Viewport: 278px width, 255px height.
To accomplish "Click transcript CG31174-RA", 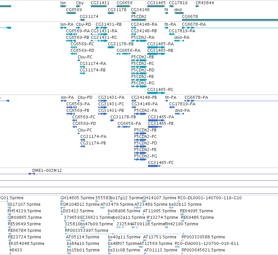I will coord(93,64).
